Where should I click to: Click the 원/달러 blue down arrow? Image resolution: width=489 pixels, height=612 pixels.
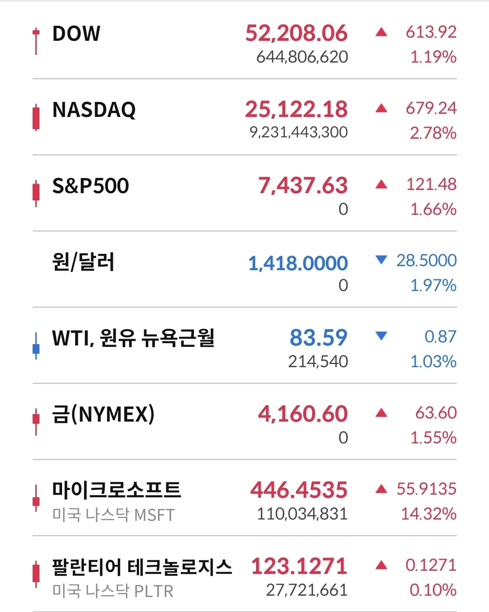382,260
